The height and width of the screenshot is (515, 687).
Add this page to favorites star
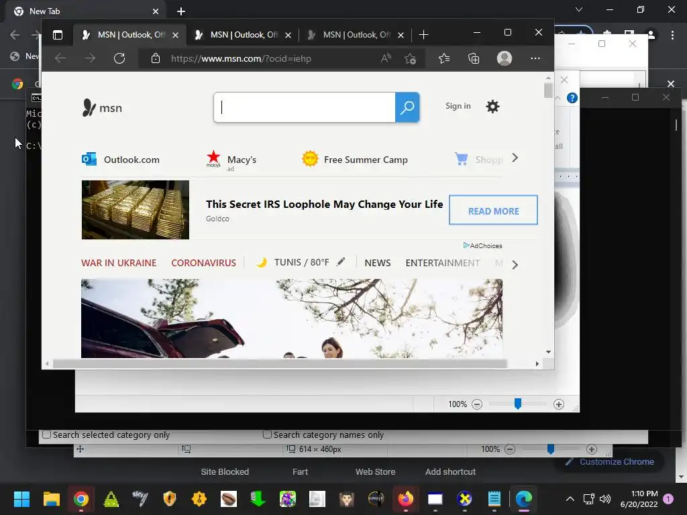point(410,58)
